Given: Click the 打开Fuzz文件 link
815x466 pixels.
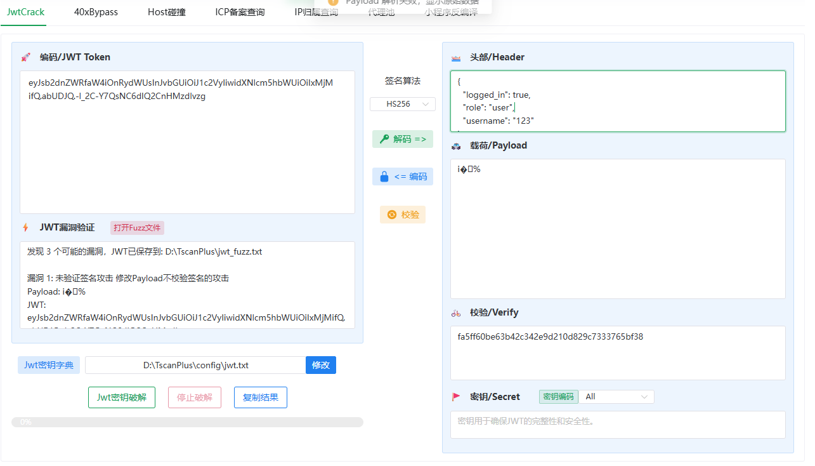Looking at the screenshot, I should pos(137,228).
